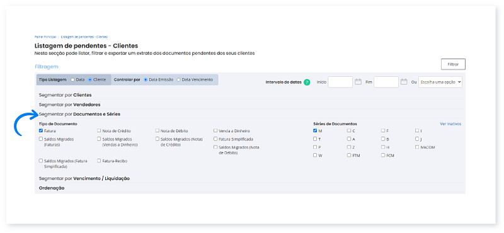Uncheck the M series checkbox
This screenshot has height=233, width=504.
(x=315, y=131)
